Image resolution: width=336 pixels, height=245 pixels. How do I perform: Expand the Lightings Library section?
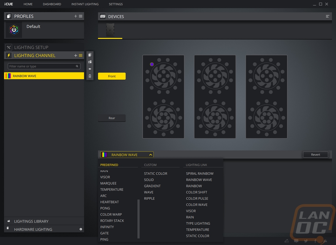[44, 221]
